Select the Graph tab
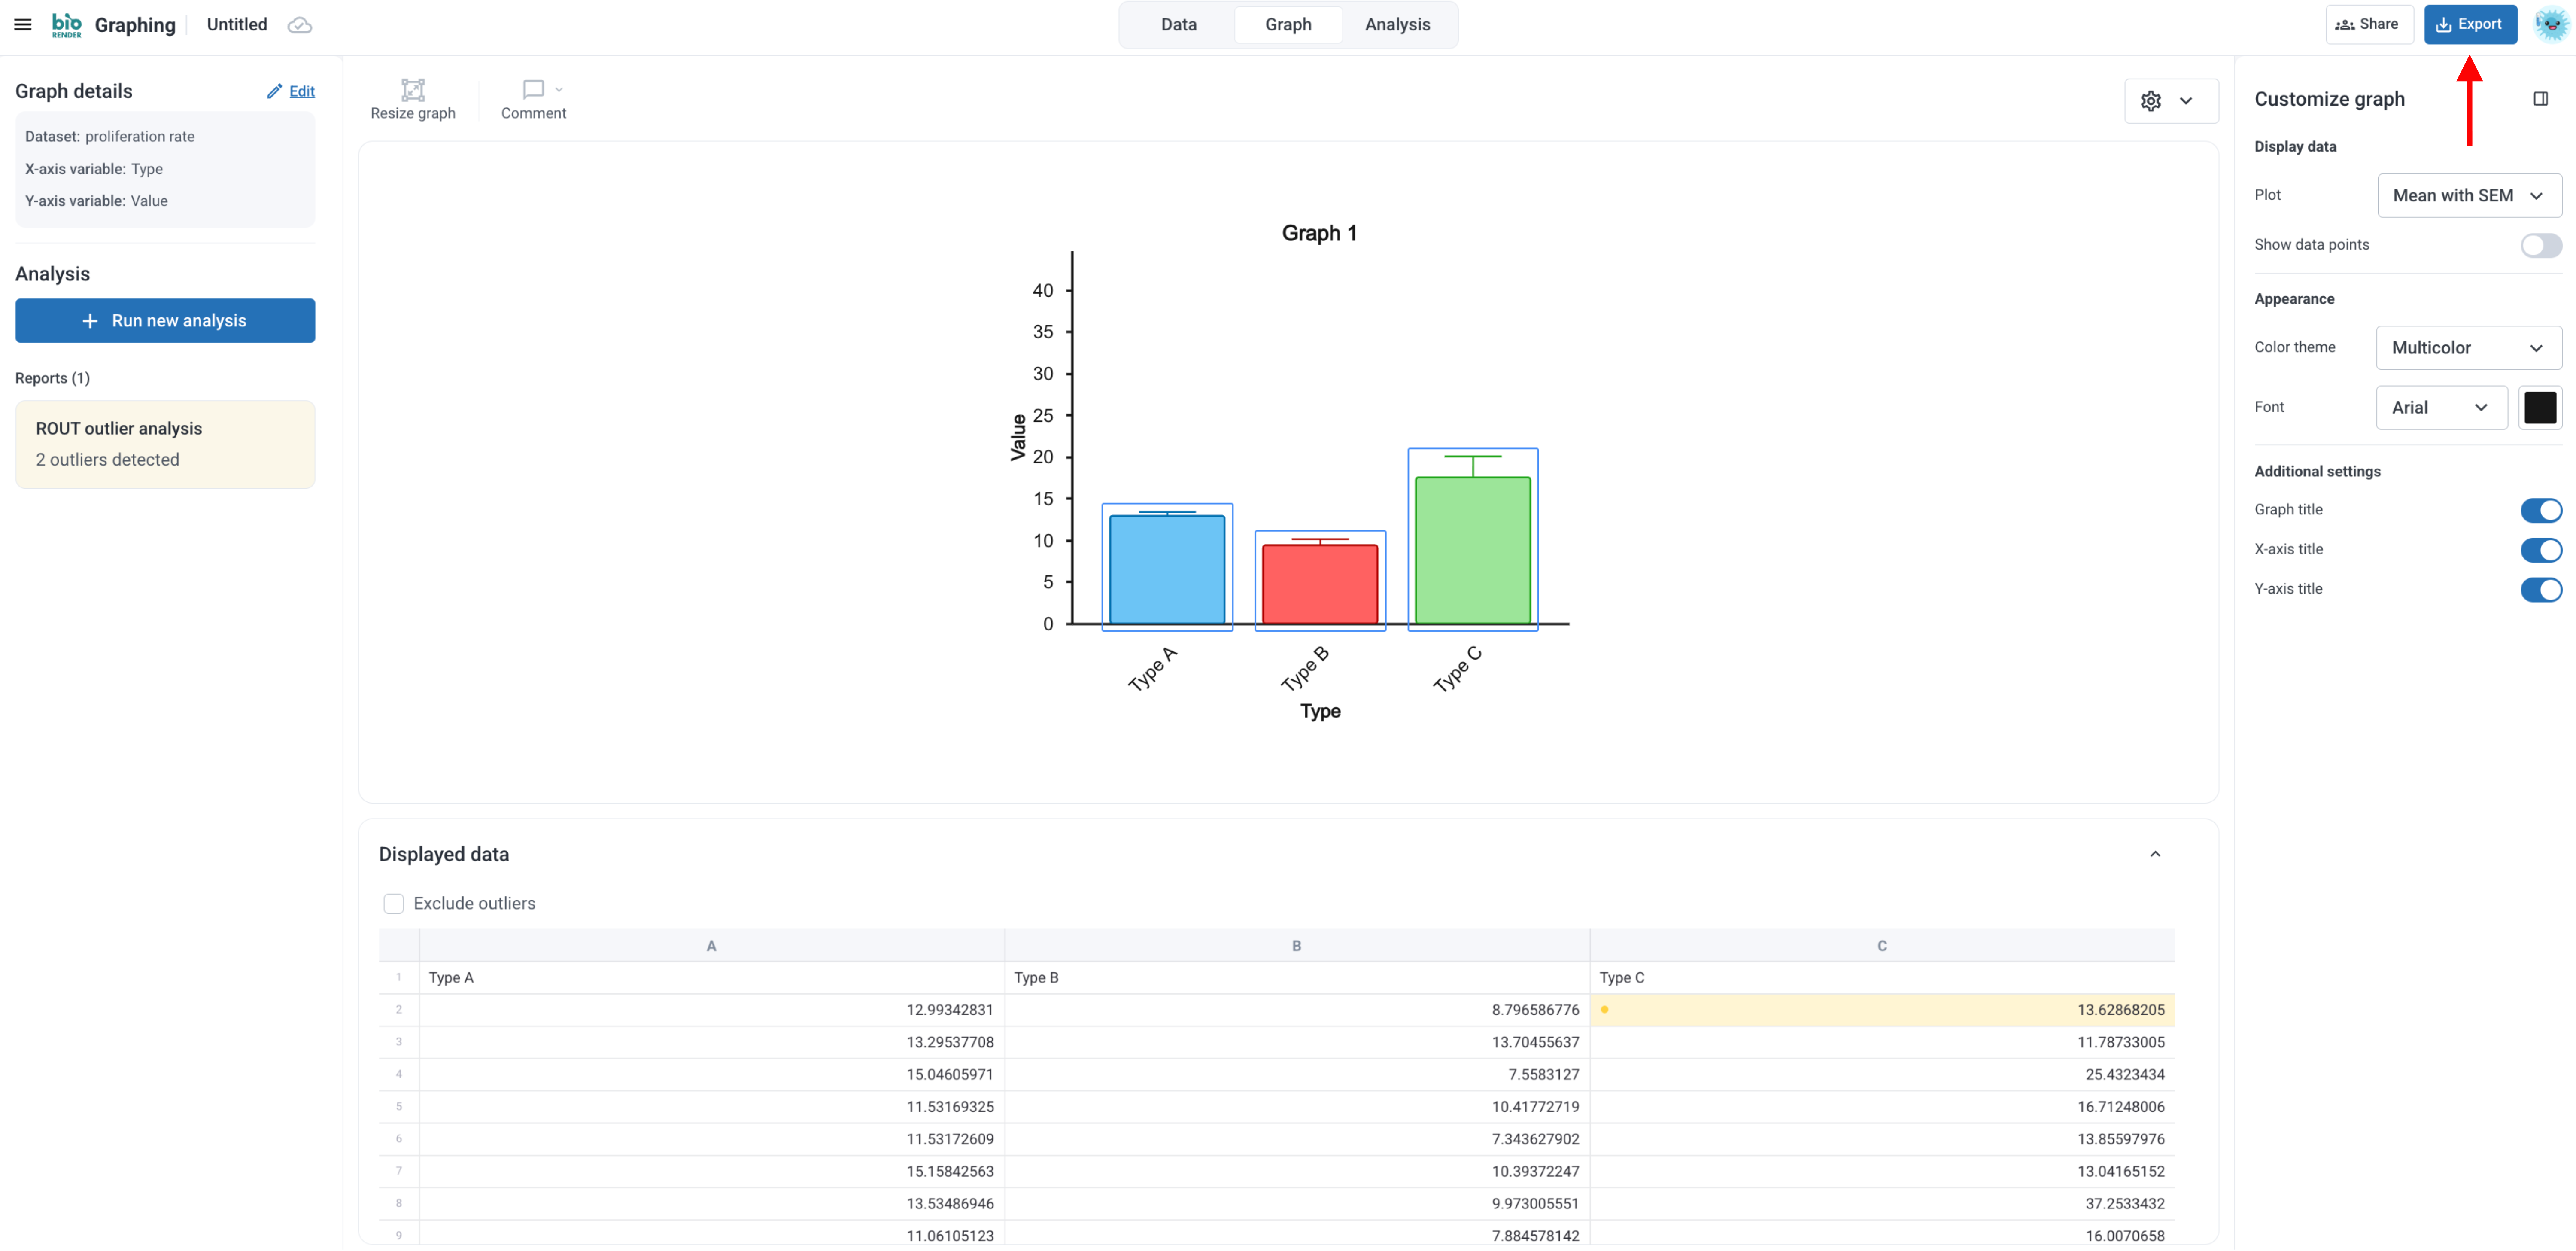The width and height of the screenshot is (2576, 1251). pos(1288,25)
